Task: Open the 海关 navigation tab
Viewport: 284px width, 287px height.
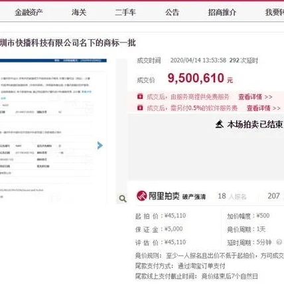Action: (79, 13)
